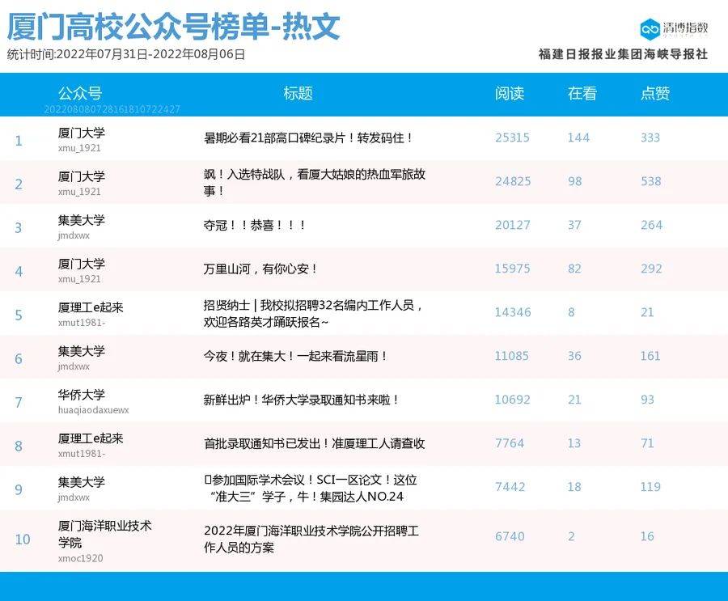Click the 在看 value 18 in rank 9
The width and height of the screenshot is (728, 601).
pyautogui.click(x=574, y=487)
